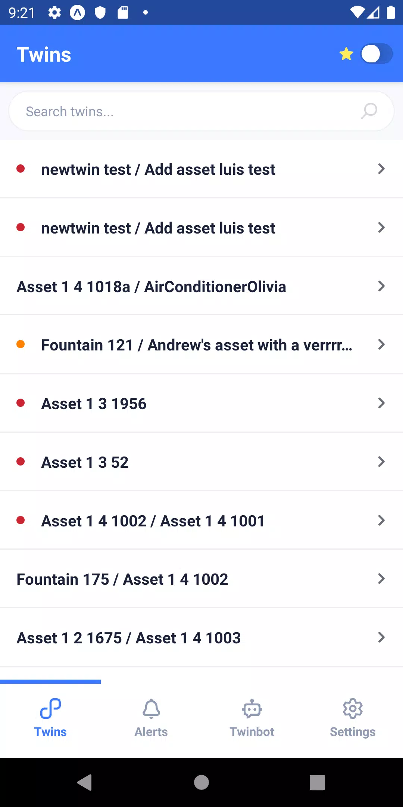Tap the Android back navigation button

click(x=85, y=782)
